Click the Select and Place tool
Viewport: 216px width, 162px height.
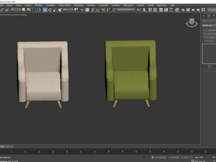[x=60, y=10]
